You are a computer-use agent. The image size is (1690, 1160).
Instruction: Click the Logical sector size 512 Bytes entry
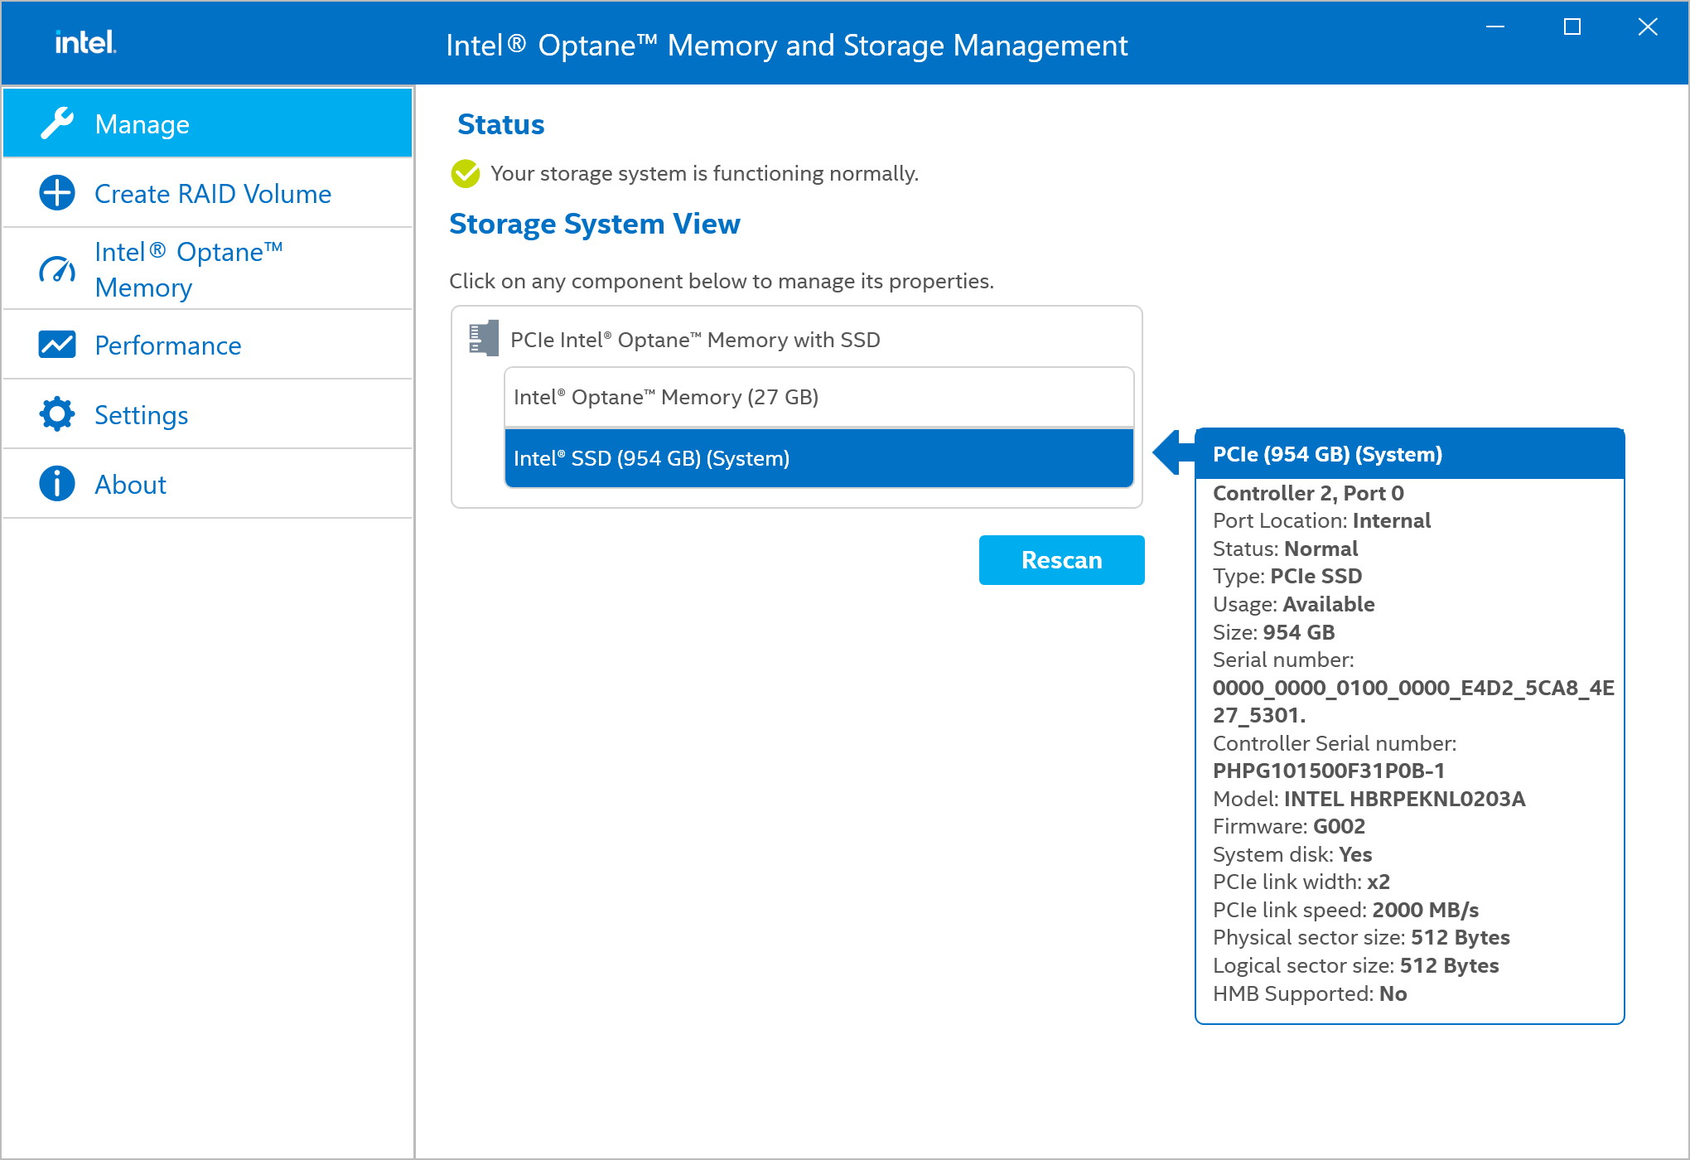click(1356, 965)
